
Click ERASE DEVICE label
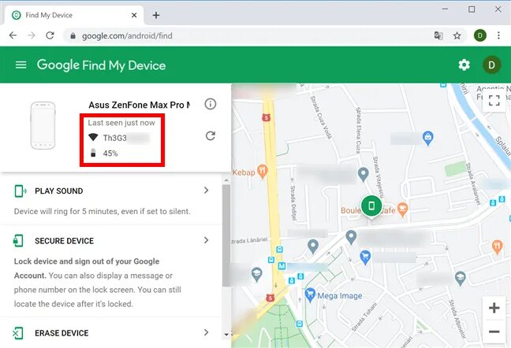click(62, 333)
